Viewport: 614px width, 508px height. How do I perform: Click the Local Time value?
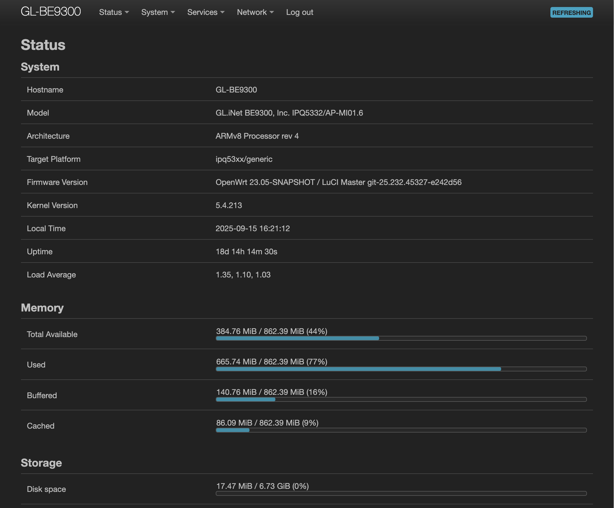(x=253, y=228)
